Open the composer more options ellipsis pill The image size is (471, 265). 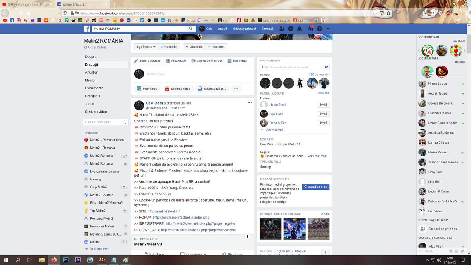coord(236,89)
